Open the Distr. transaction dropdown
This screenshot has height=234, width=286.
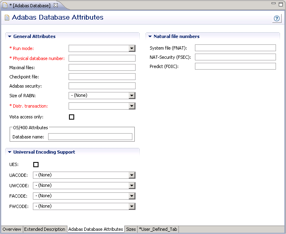(132, 106)
